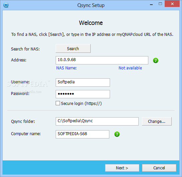Click the Password input field
Screen dimensions: 182x177
(x=83, y=94)
